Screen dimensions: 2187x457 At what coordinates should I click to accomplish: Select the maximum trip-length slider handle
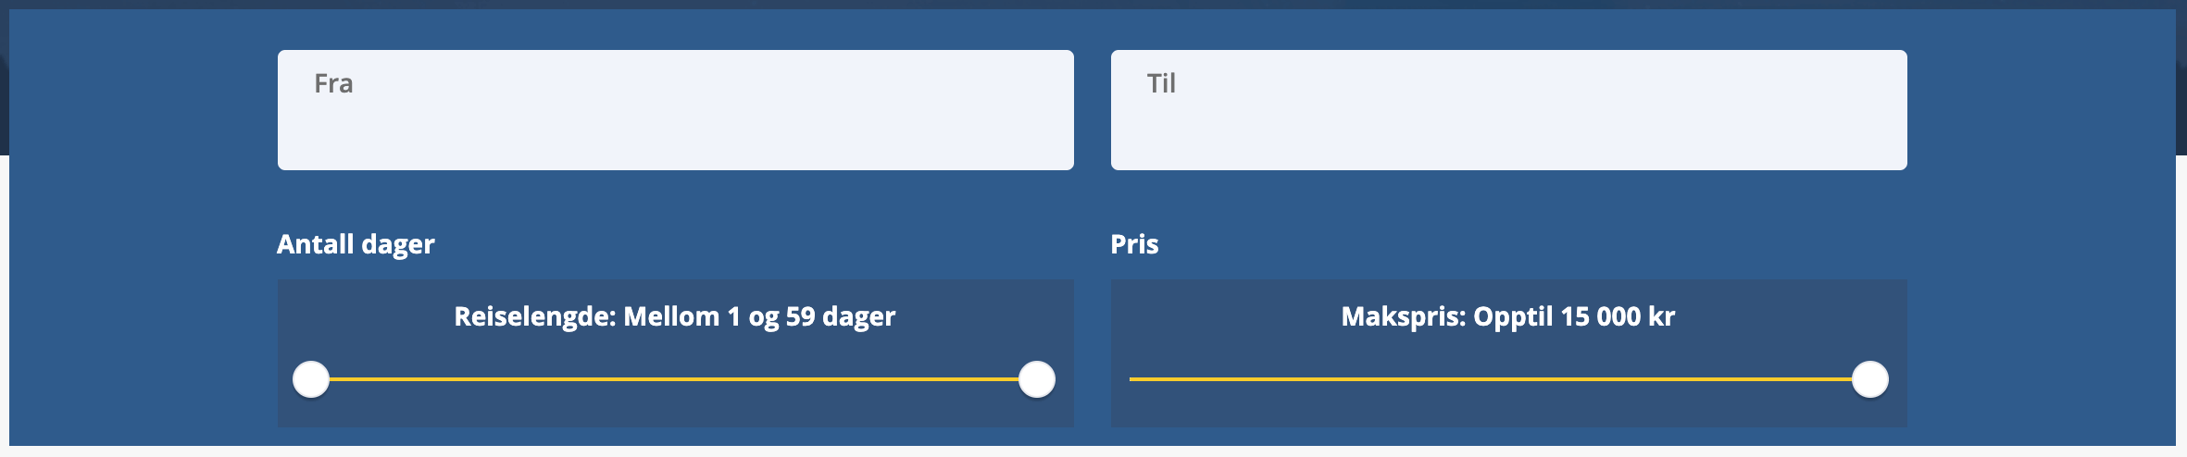[1036, 379]
